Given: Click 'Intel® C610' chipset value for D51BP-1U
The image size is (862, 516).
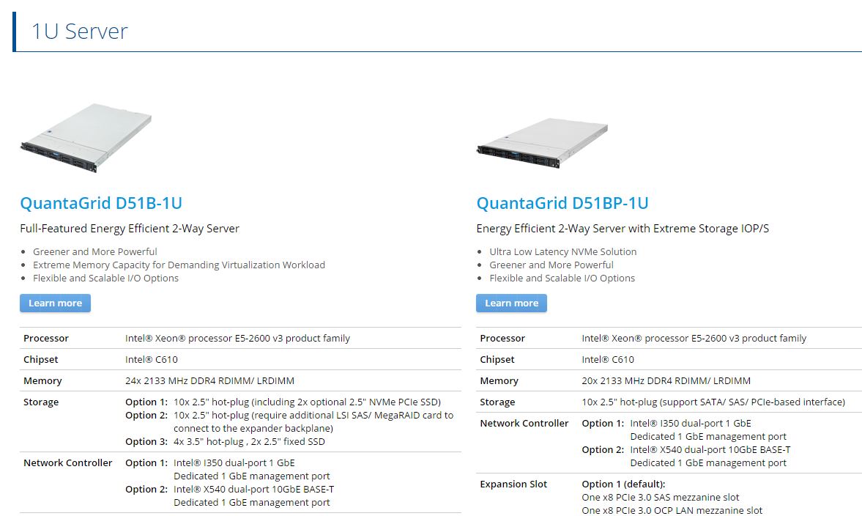Looking at the screenshot, I should coord(607,359).
